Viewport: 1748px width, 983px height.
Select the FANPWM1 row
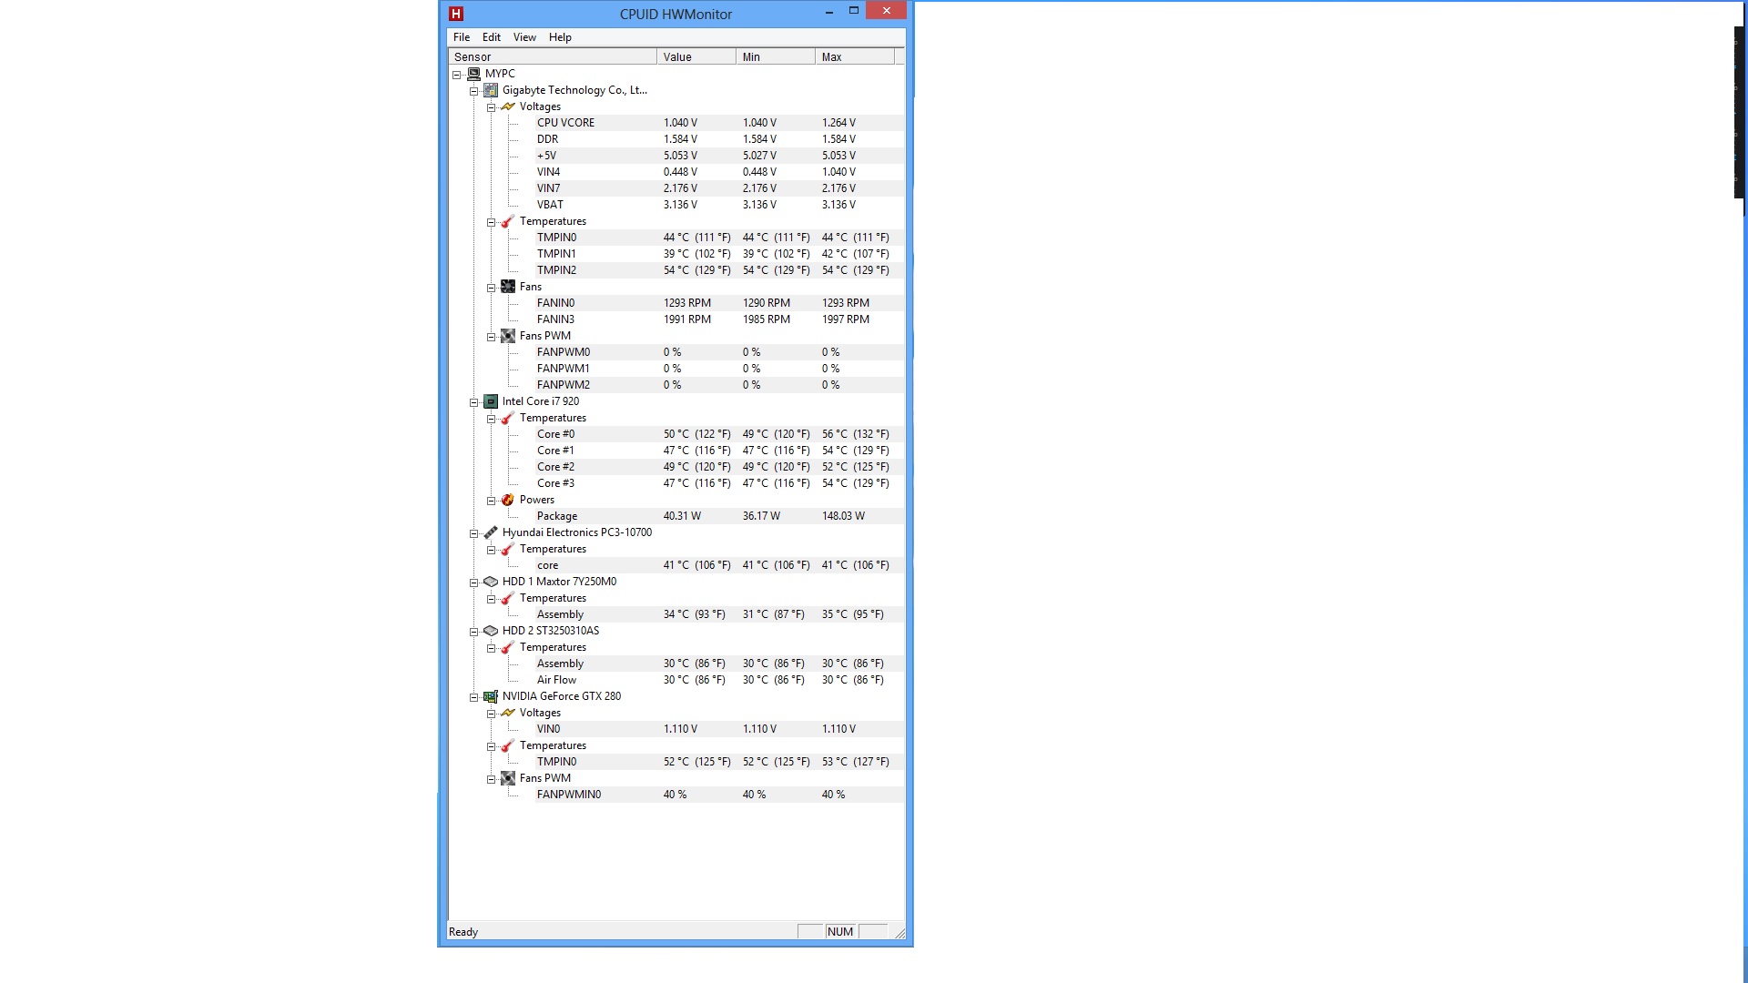click(x=676, y=369)
